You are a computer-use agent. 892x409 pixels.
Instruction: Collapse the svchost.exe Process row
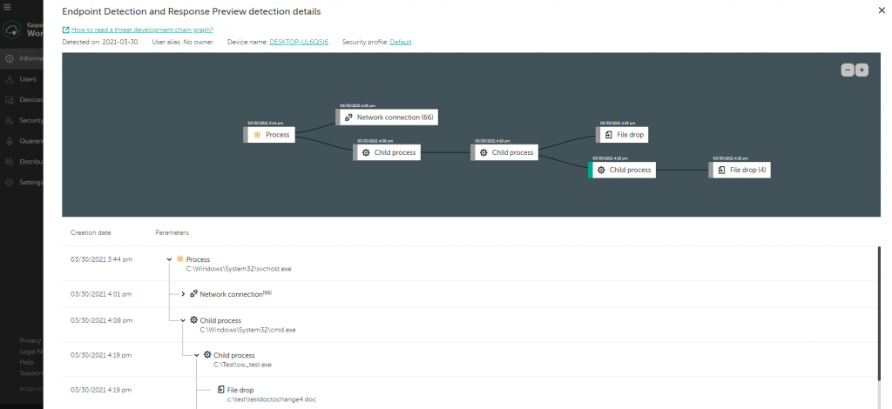coord(169,259)
